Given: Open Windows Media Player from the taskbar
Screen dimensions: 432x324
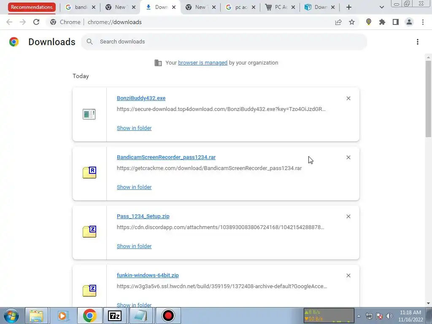Looking at the screenshot, I should click(63, 316).
